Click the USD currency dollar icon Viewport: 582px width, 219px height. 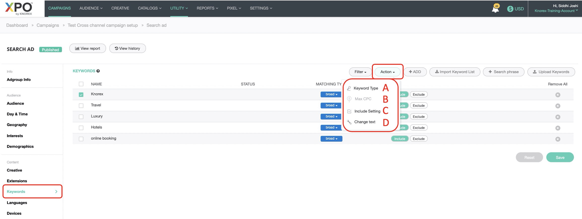[x=510, y=9]
